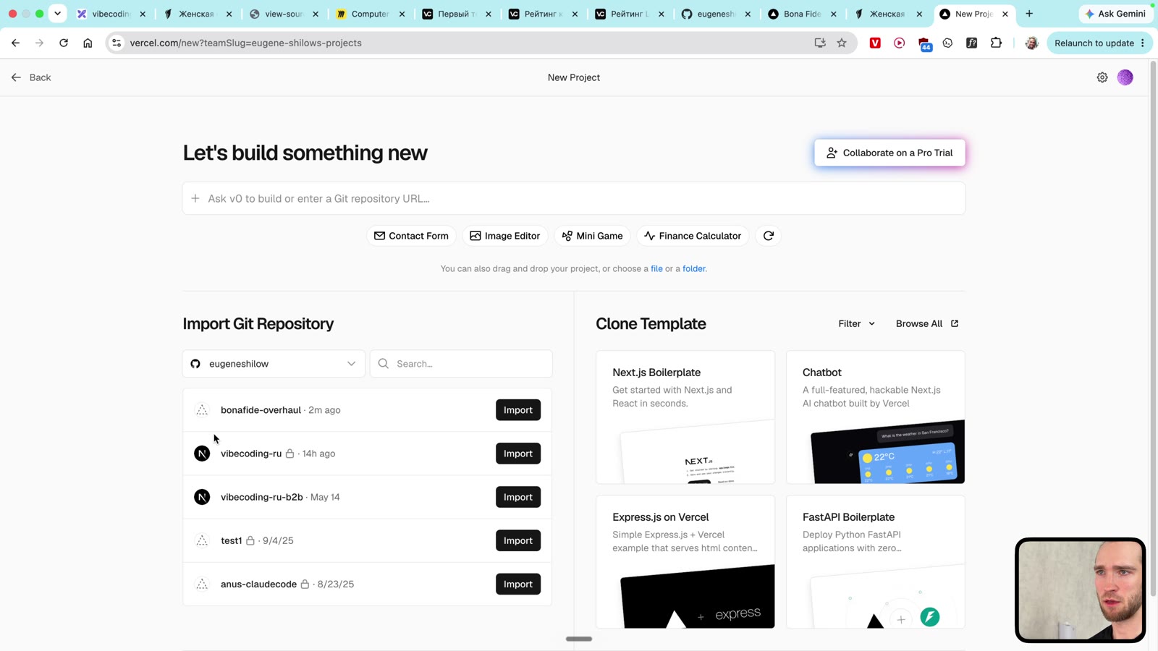Focus the repository Search field
The width and height of the screenshot is (1158, 651).
tap(461, 364)
